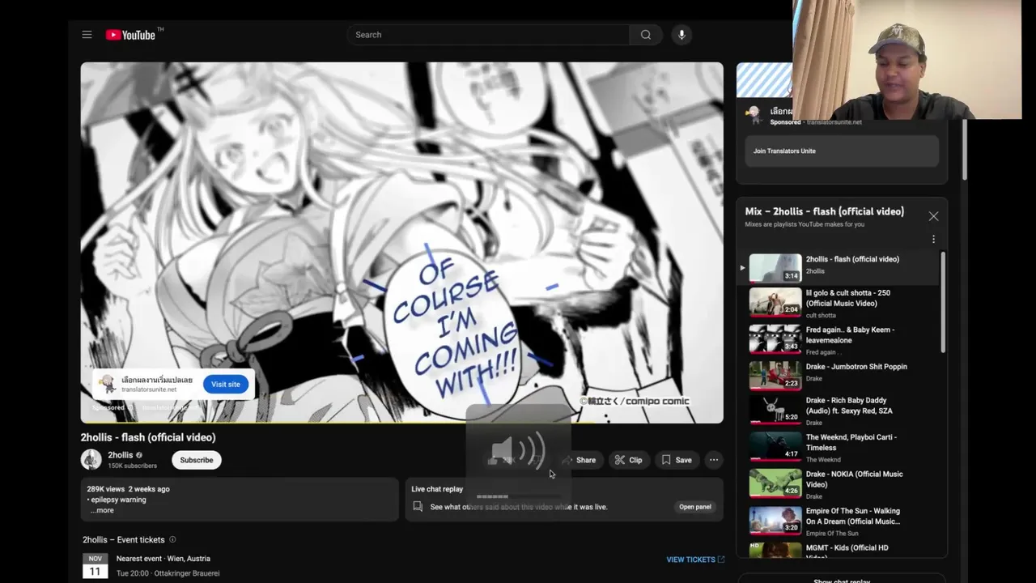1036x583 pixels.
Task: Click the sidebar ad sponsor avatar
Action: coord(754,113)
